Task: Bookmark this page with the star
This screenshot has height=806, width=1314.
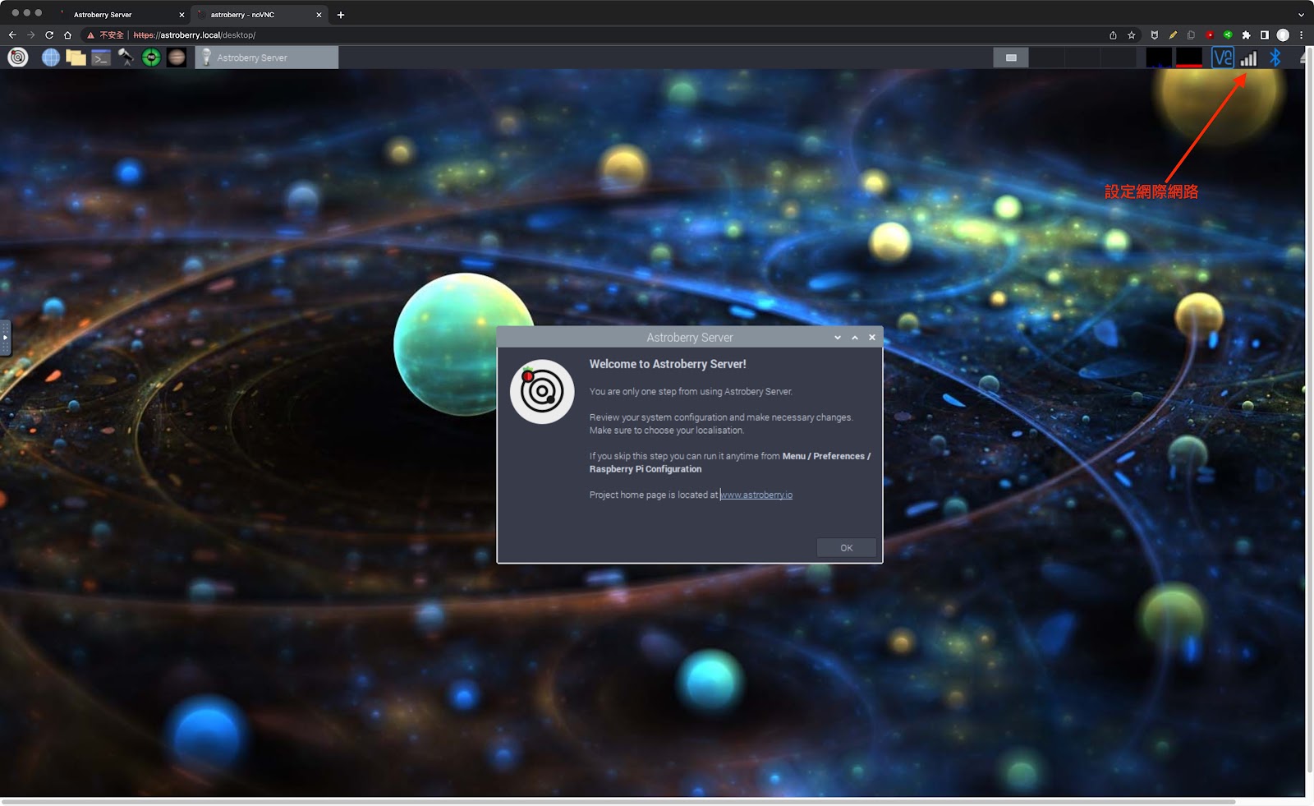Action: pyautogui.click(x=1132, y=35)
